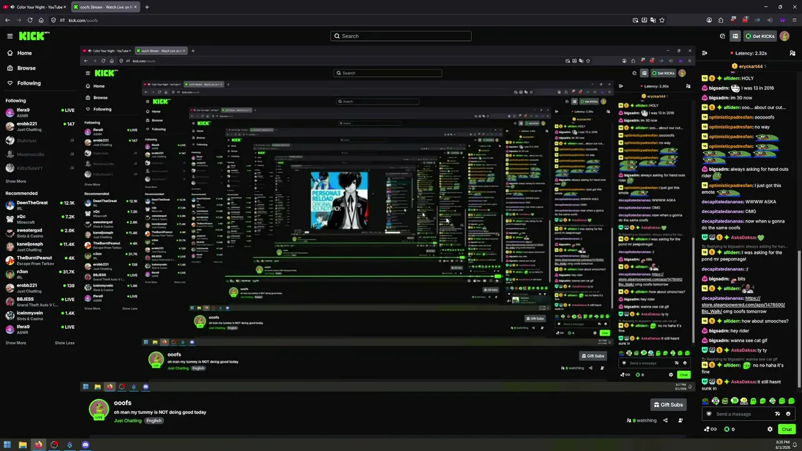
Task: Expand Show More under the outer Recommended list
Action: tap(16, 343)
